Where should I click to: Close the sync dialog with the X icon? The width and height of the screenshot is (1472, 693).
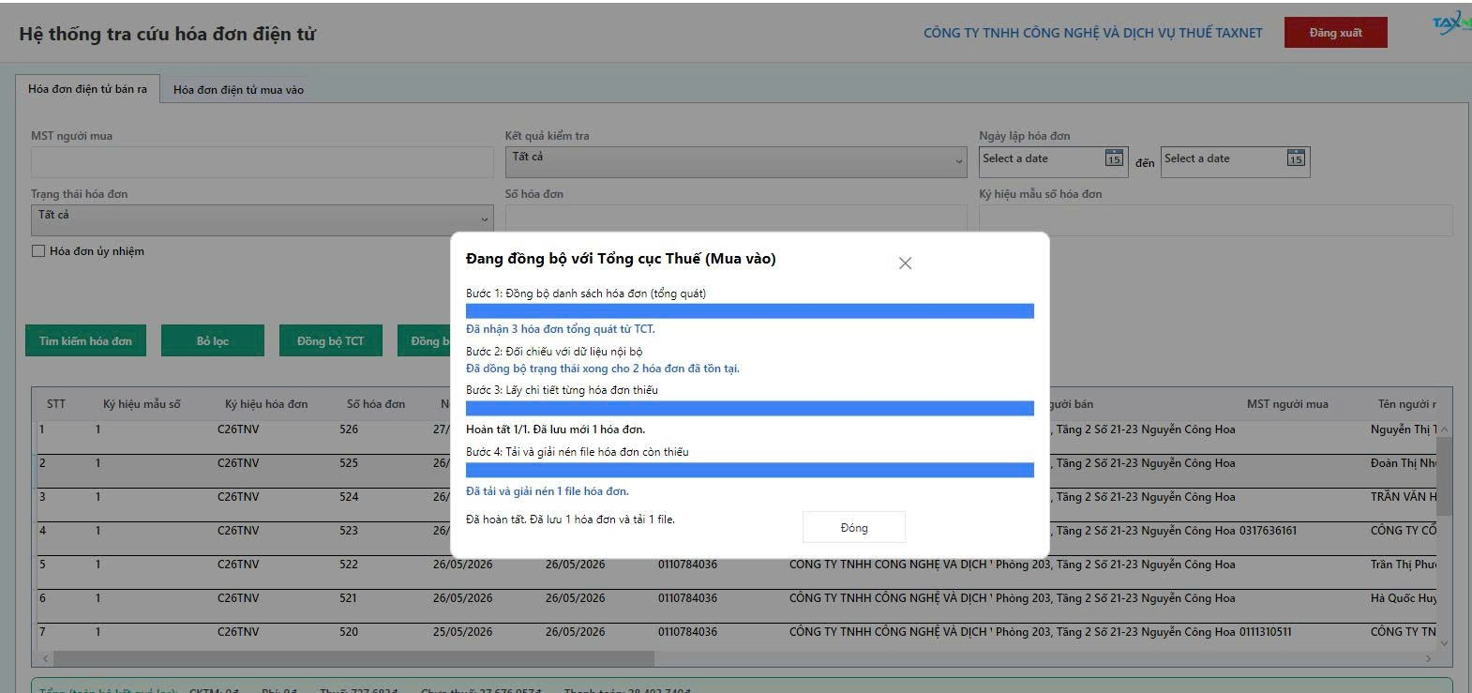coord(905,264)
